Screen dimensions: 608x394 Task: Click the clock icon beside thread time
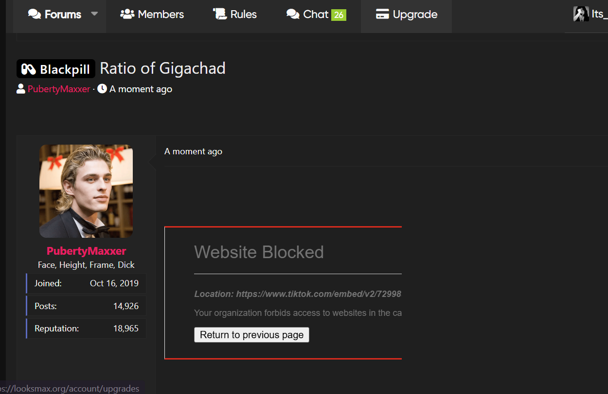point(102,89)
